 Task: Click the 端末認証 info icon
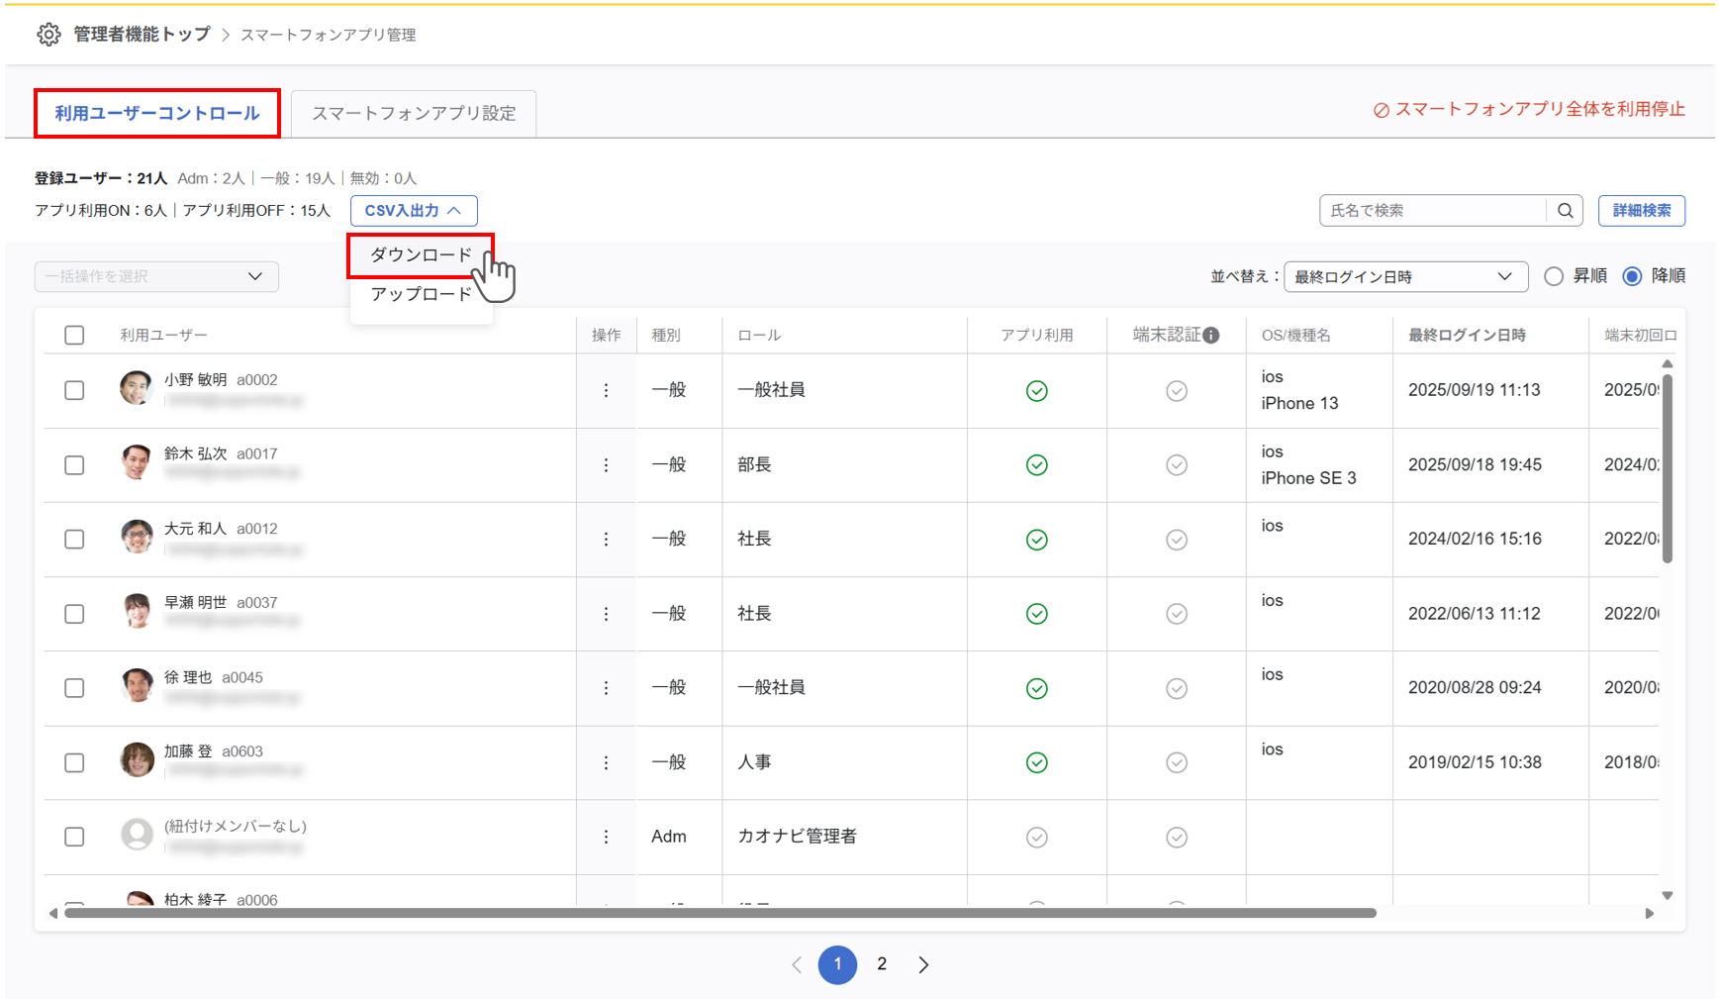pyautogui.click(x=1210, y=336)
